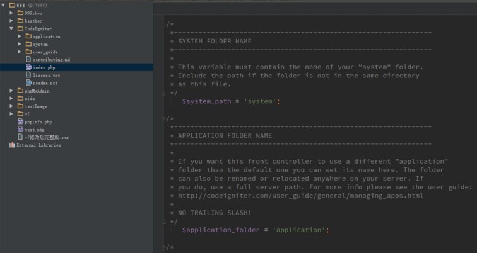Expand the user_guide folder arrow
The image size is (477, 253).
(x=20, y=52)
